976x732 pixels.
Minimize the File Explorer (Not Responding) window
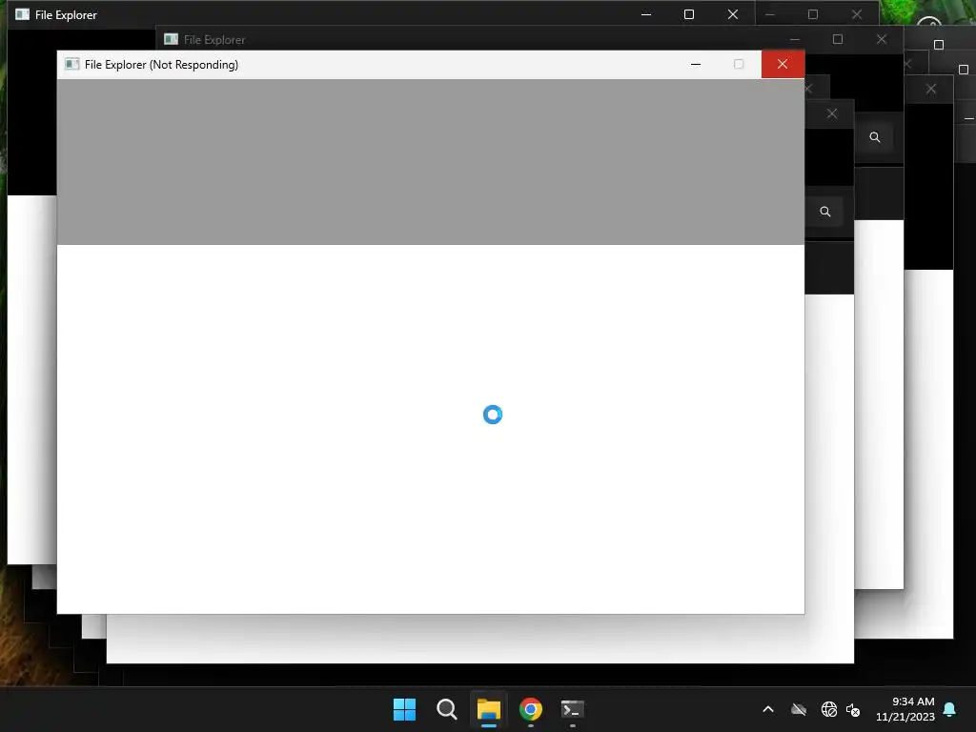point(695,64)
